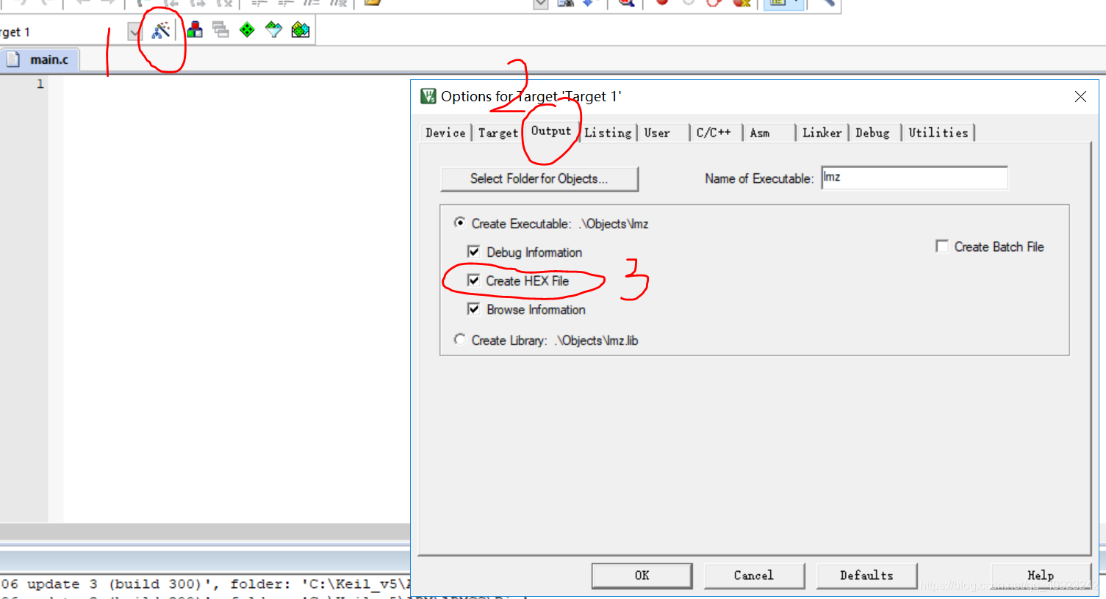
Task: Toggle the Browse Information checkbox
Action: click(474, 309)
